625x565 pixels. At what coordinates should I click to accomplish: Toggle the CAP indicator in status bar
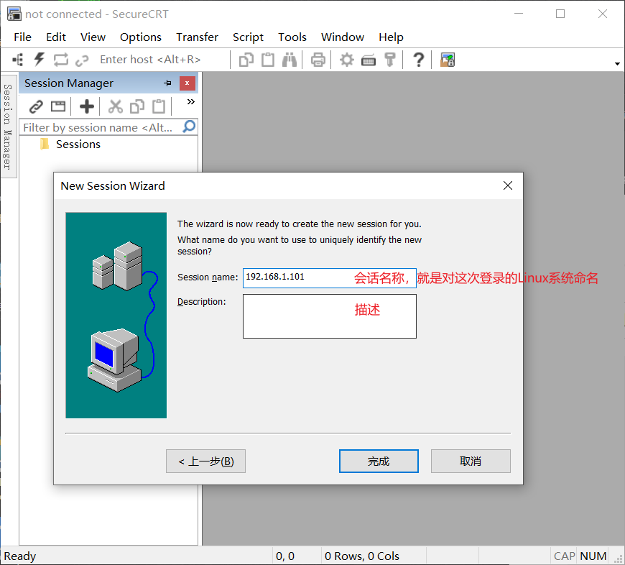coord(564,556)
